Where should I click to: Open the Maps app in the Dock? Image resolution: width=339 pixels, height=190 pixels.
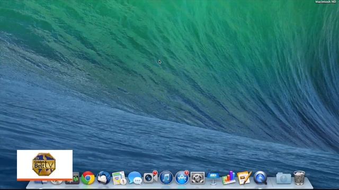[x=119, y=178]
